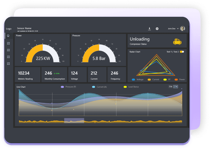The image size is (210, 149).
Task: Click the 124 Voltage card
Action: pyautogui.click(x=77, y=75)
